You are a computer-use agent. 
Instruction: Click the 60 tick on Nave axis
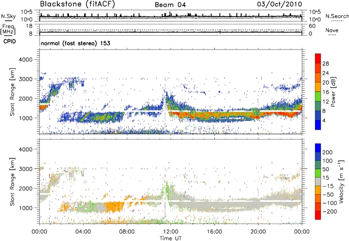tap(312, 26)
